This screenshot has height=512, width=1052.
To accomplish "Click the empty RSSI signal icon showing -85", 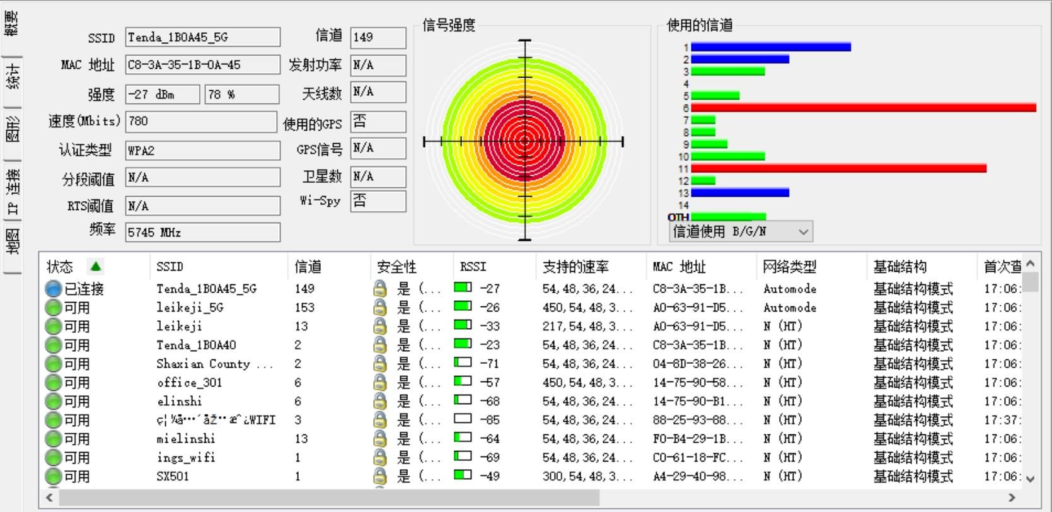I will click(463, 419).
